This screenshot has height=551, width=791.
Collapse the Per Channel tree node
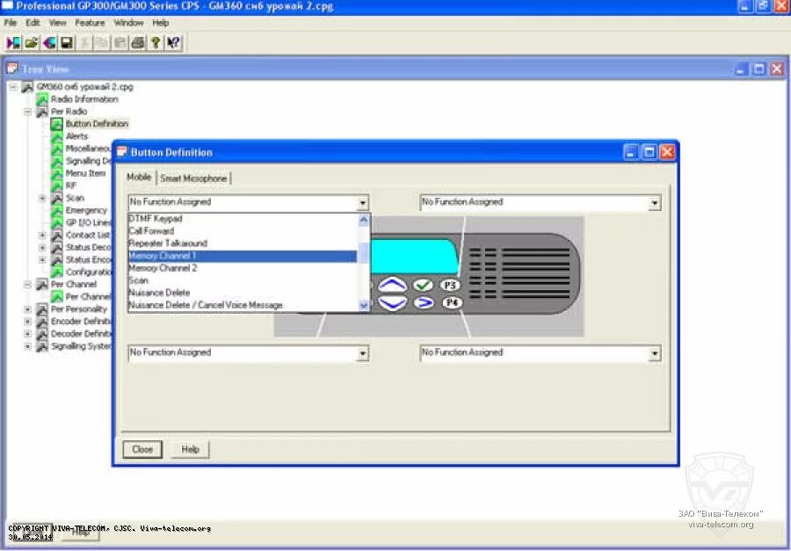coord(28,285)
